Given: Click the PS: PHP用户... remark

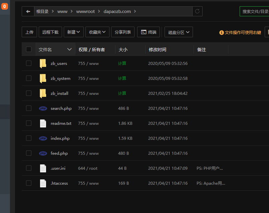Looking at the screenshot, I should (x=210, y=168).
